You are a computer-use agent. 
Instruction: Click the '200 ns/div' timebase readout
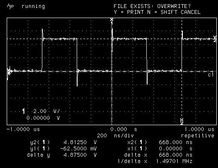tap(115, 136)
